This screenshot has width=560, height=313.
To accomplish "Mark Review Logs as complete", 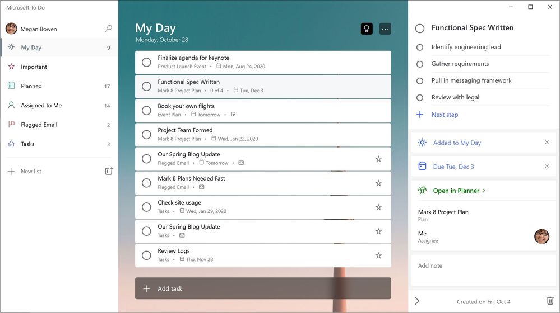I will pyautogui.click(x=146, y=255).
